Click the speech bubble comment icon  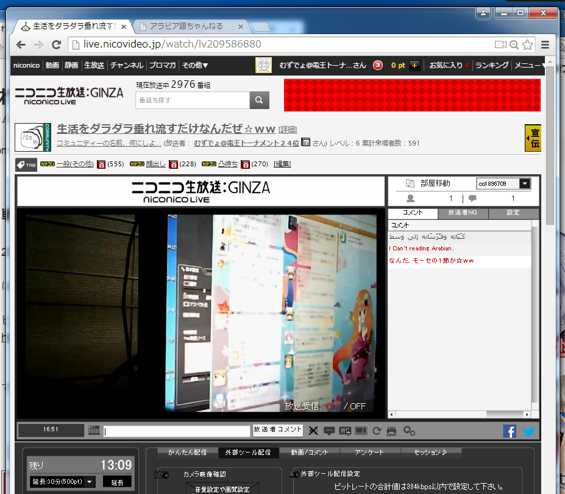[x=329, y=431]
